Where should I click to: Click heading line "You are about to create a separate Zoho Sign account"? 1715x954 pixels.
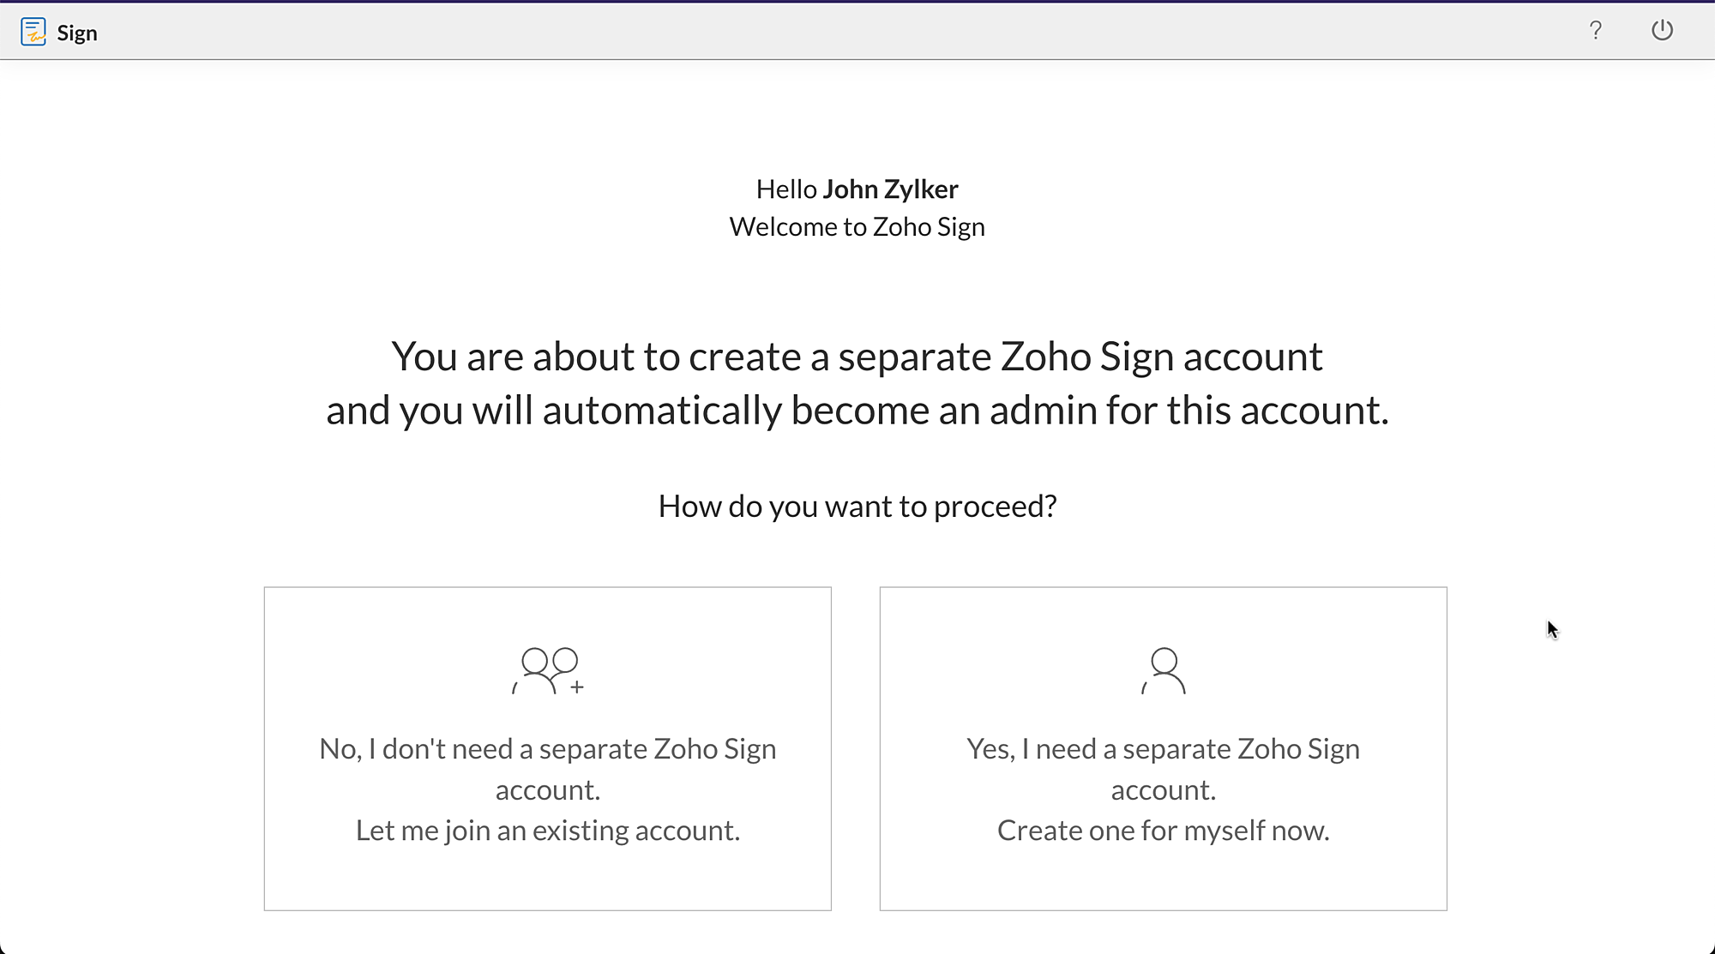857,356
